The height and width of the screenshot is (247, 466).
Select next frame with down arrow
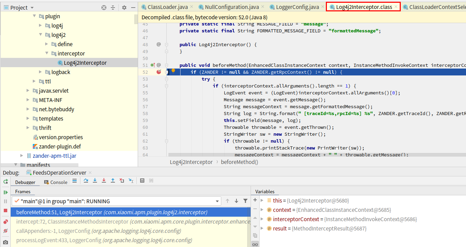coord(236,201)
